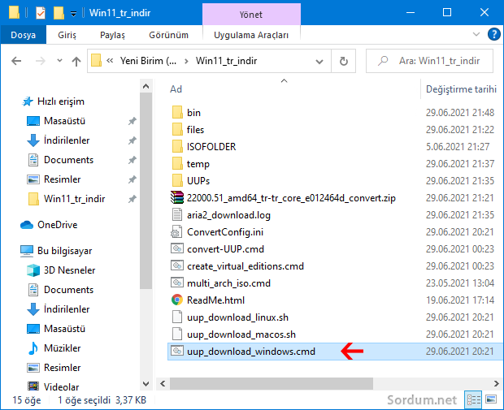Select Win11_tr_indir under quick access

[74, 199]
